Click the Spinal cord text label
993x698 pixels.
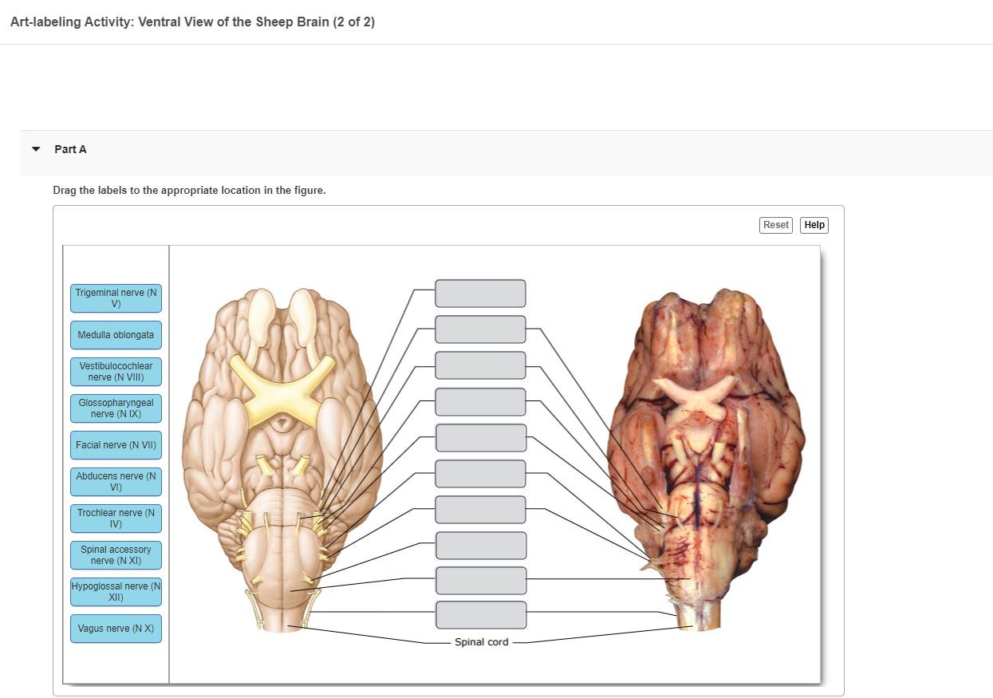(x=481, y=641)
